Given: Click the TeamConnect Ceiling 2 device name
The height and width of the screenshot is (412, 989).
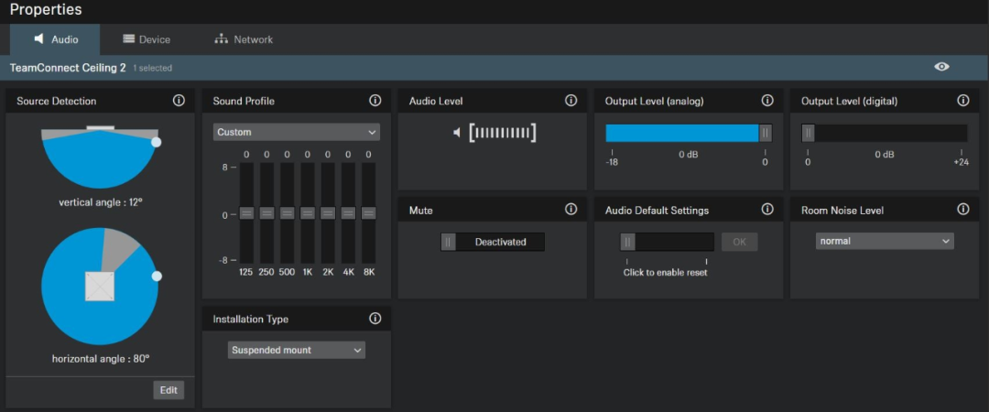Looking at the screenshot, I should (68, 68).
